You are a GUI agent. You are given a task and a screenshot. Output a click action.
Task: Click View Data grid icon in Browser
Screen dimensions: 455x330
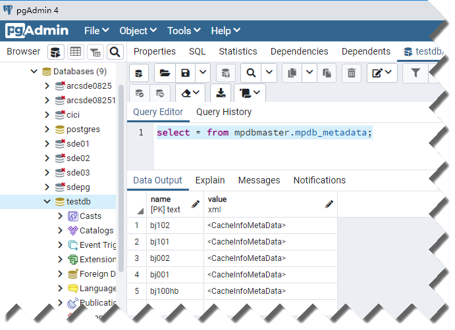click(x=76, y=52)
